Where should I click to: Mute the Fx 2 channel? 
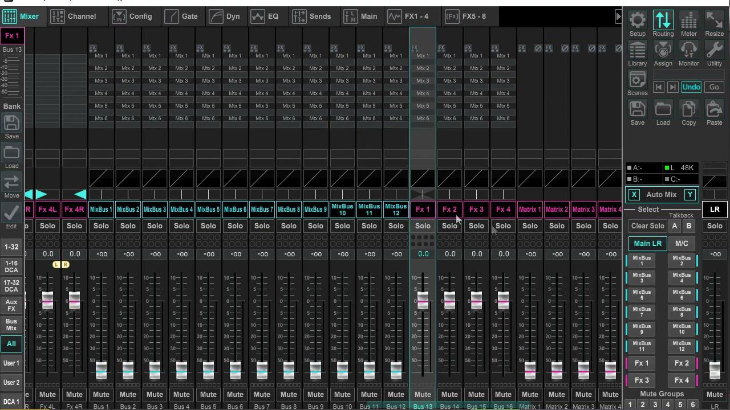(x=449, y=394)
